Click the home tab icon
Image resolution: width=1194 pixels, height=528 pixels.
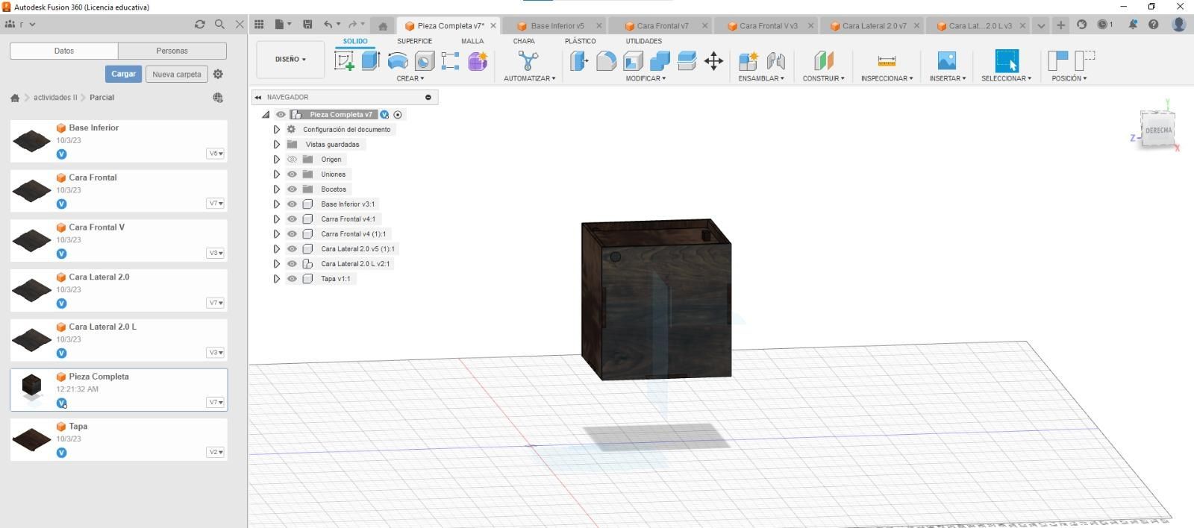(x=383, y=26)
